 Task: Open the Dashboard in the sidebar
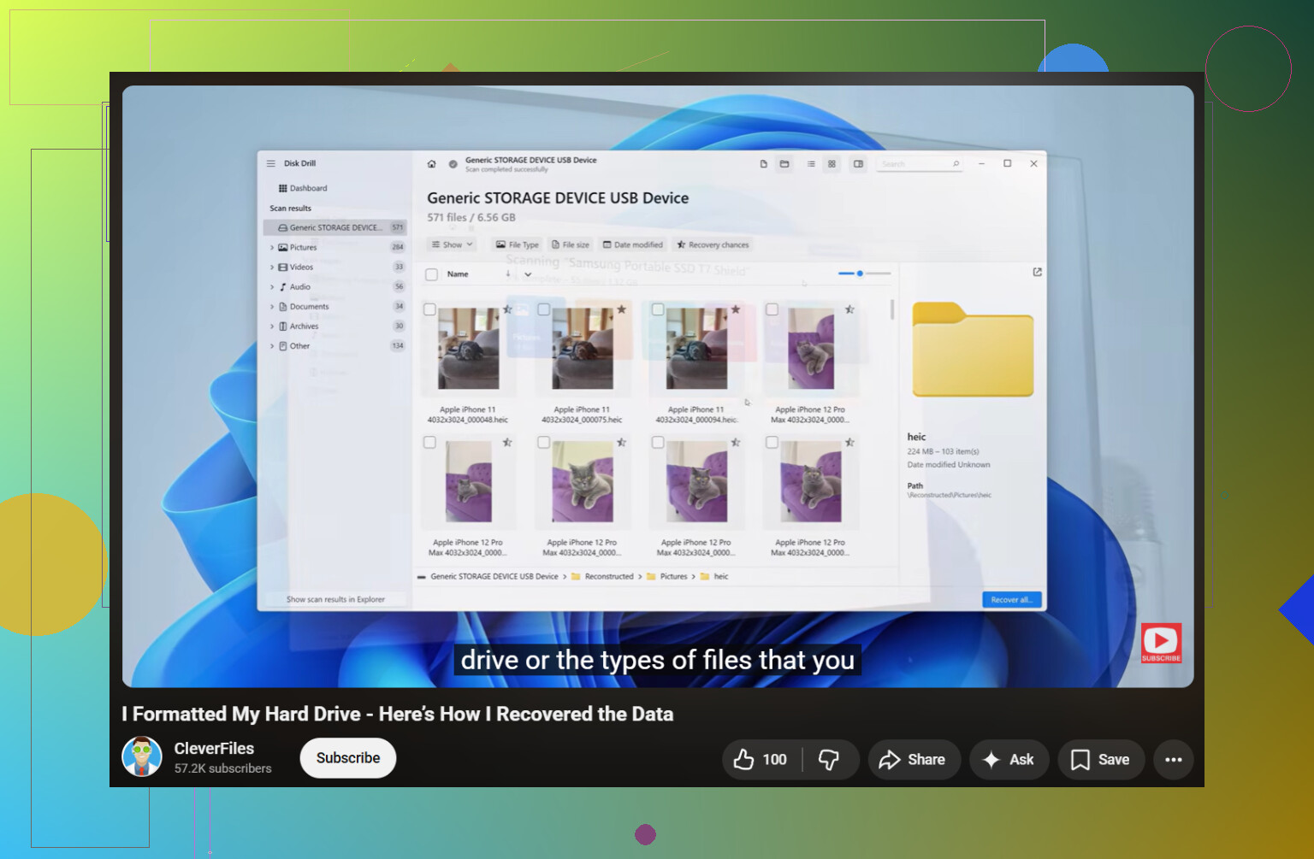point(303,188)
